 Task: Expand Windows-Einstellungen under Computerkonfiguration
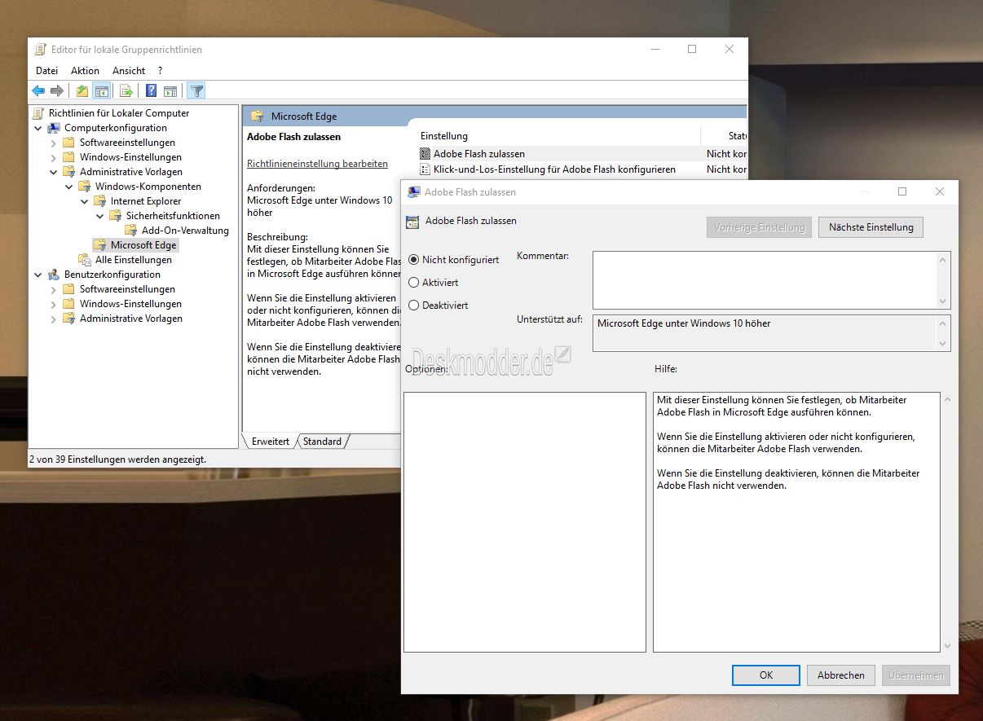pyautogui.click(x=54, y=157)
